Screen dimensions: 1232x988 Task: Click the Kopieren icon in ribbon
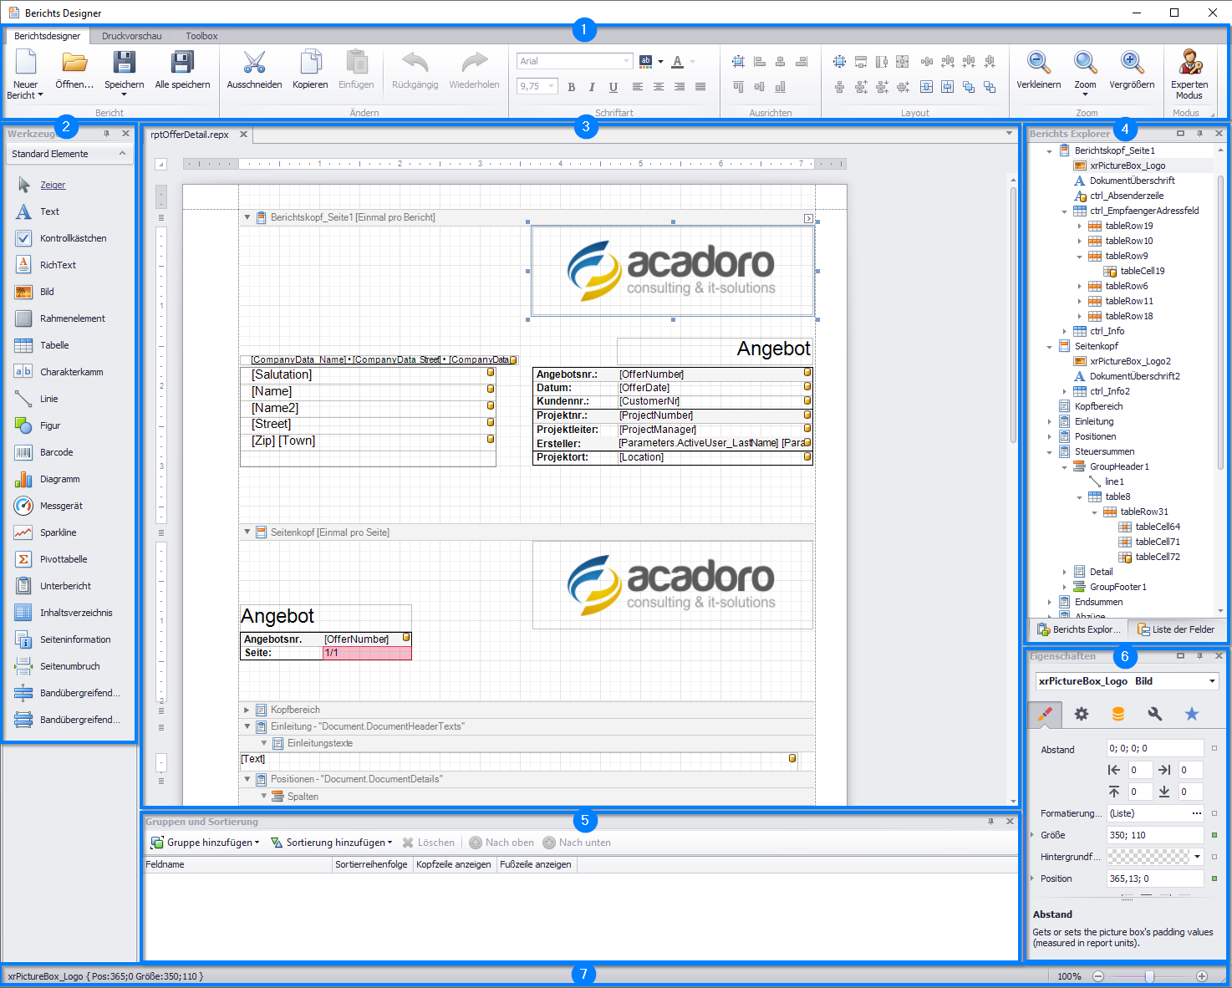pos(310,64)
